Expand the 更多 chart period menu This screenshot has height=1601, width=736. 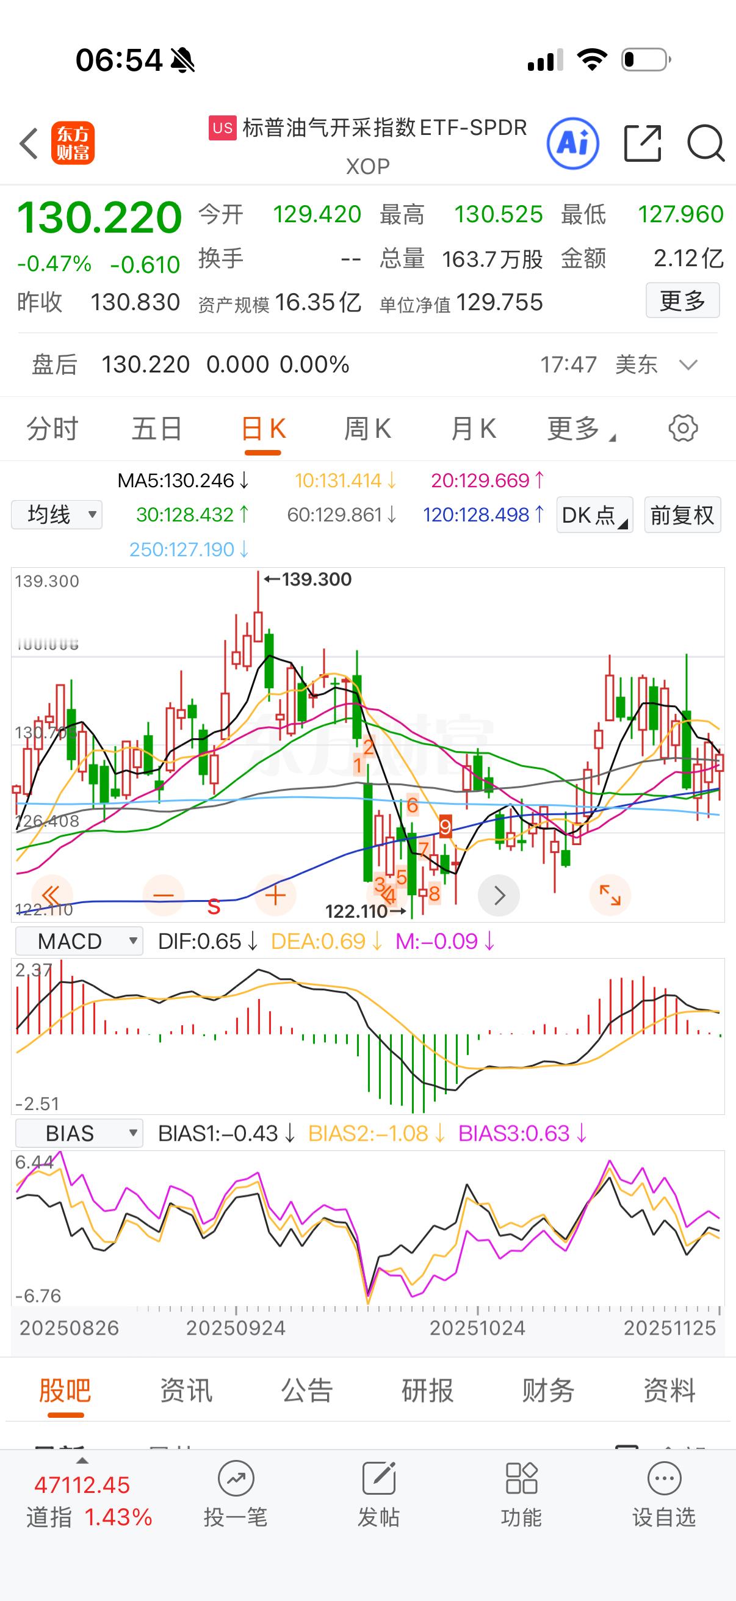point(581,429)
